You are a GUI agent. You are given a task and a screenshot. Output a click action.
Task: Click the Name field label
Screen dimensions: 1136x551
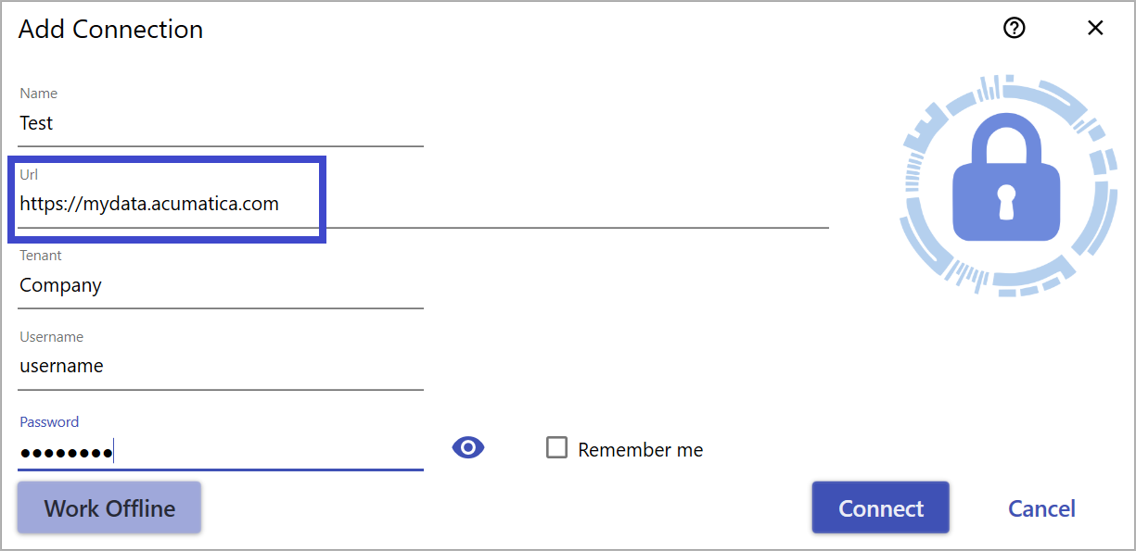pyautogui.click(x=39, y=94)
